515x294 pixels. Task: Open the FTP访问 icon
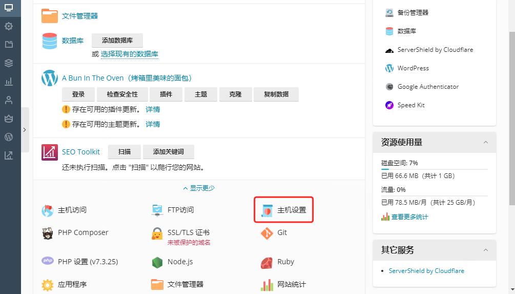coord(157,210)
